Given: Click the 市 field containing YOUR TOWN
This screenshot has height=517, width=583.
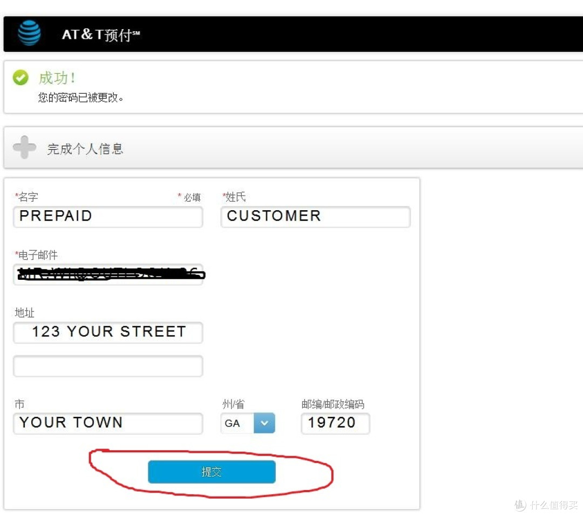Looking at the screenshot, I should point(108,423).
